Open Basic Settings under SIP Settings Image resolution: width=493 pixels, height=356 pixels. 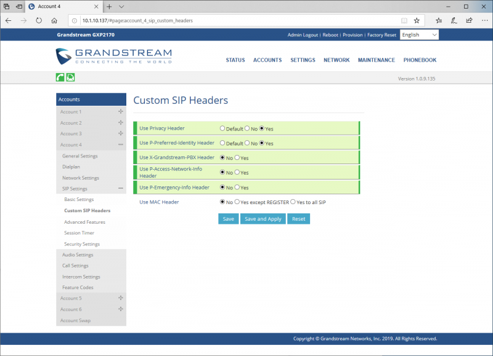(x=79, y=199)
